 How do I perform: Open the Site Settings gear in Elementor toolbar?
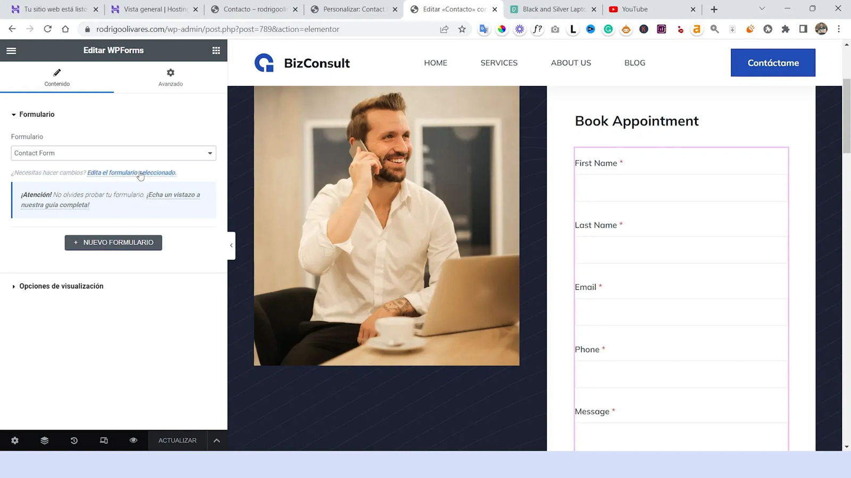pos(15,440)
